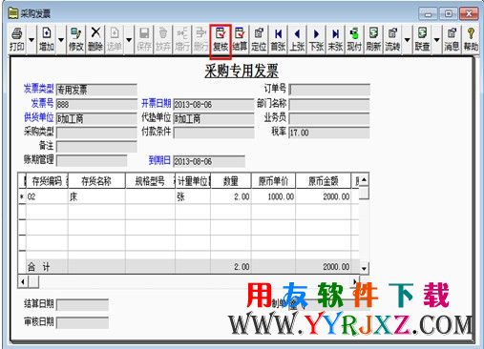Click the 复核 (Review) icon
Screen dimensions: 484x349
221,39
